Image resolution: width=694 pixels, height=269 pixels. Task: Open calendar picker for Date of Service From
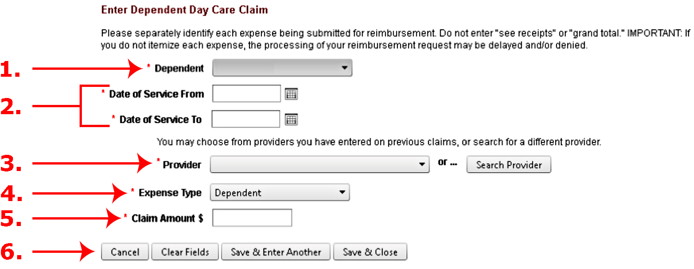pyautogui.click(x=291, y=94)
